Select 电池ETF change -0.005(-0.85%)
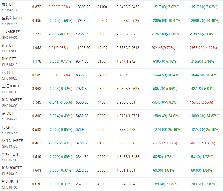This screenshot has width=223, height=191. coord(60,130)
